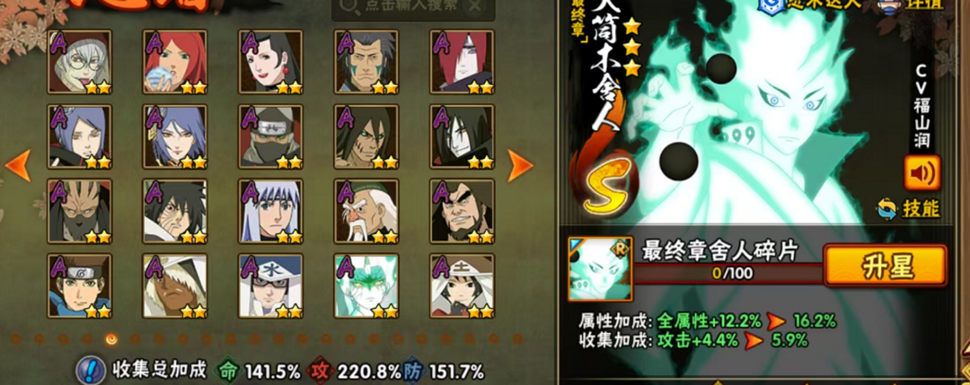
Task: Go to next ninja page arrow
Action: coord(520,166)
